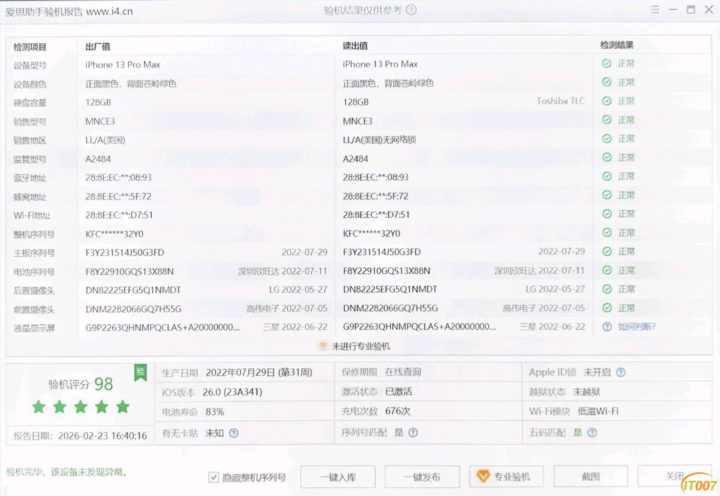720x496 pixels.
Task: Click the green 验 badge on score panel
Action: pyautogui.click(x=140, y=372)
